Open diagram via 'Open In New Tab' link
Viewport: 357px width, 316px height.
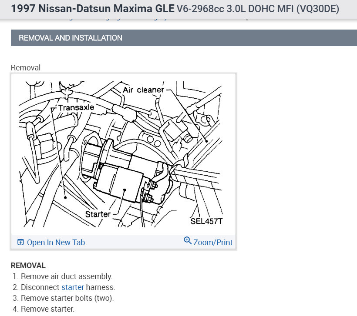(x=56, y=243)
